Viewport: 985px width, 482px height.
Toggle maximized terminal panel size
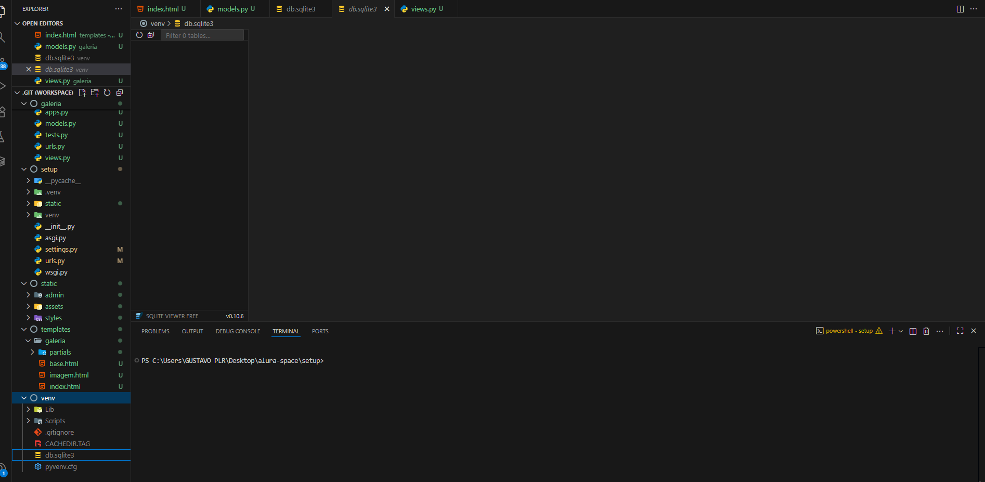(x=960, y=331)
